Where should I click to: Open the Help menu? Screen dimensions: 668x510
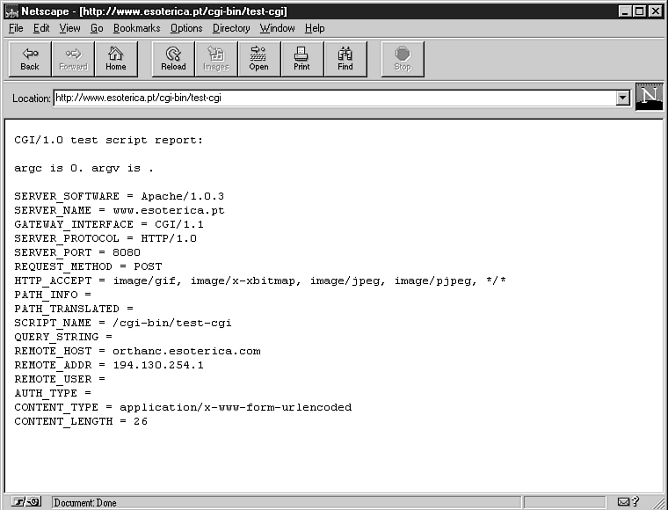pos(315,28)
